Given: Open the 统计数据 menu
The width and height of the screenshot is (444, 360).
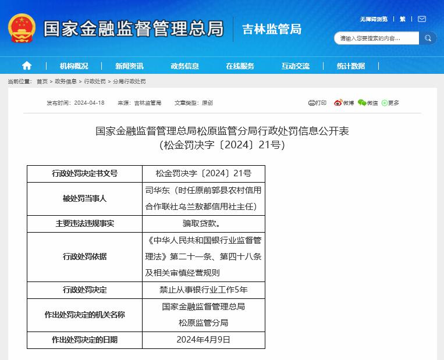Looking at the screenshot, I should pyautogui.click(x=351, y=66).
